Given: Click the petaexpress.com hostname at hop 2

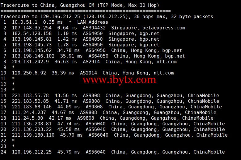Looking at the screenshot, I should pos(163,28).
